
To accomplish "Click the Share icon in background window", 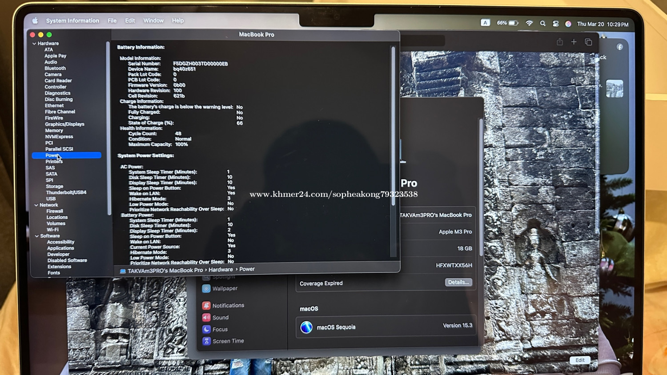I will (560, 42).
